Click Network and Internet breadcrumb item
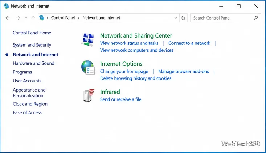 [101, 18]
